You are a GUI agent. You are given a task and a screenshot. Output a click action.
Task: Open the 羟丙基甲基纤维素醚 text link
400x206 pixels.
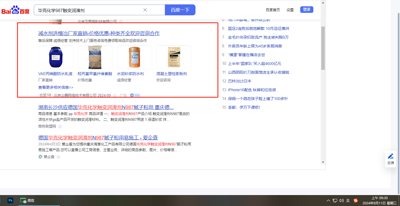point(95,74)
